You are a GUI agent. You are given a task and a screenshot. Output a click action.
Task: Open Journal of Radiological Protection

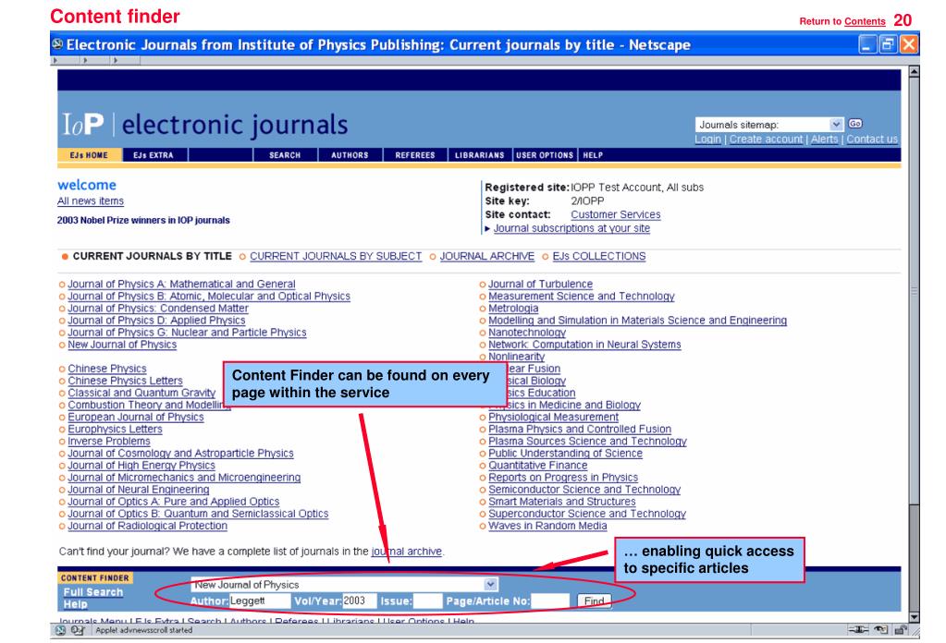[147, 526]
